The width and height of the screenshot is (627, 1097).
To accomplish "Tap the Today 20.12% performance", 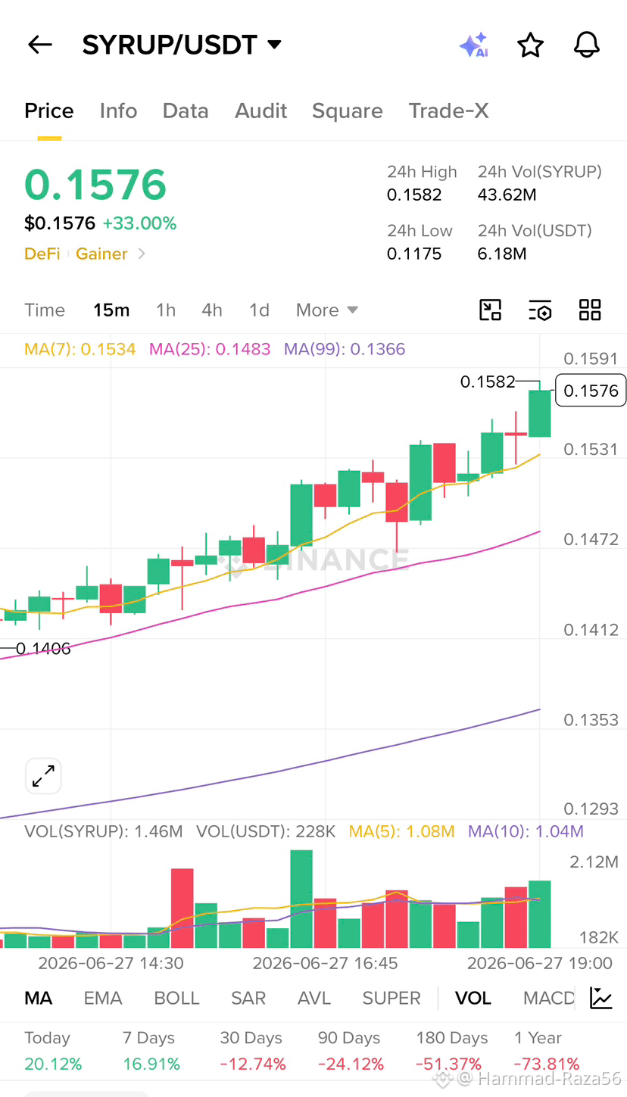I will click(x=53, y=1051).
